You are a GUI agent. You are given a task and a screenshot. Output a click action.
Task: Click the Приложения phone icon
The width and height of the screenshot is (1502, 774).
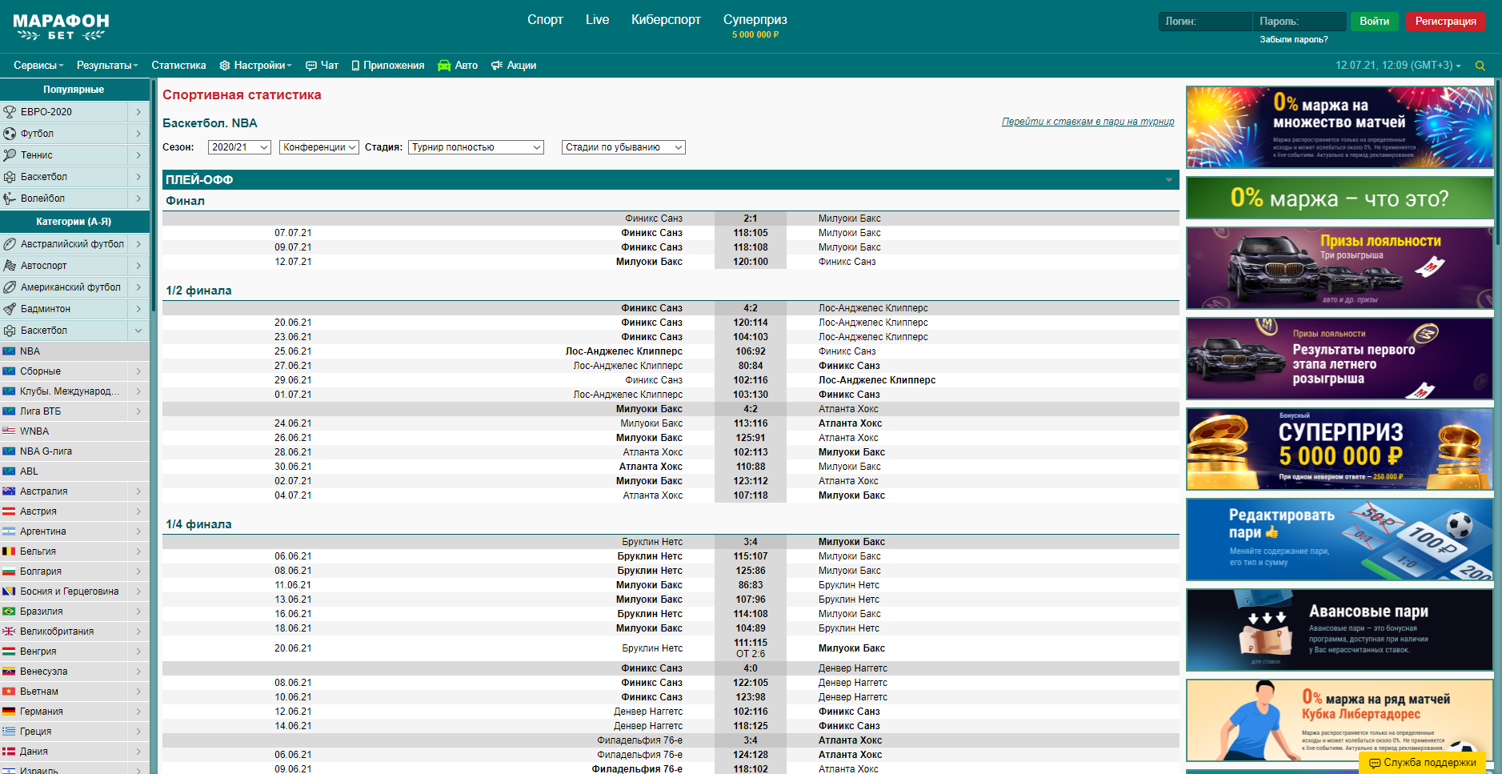[355, 66]
